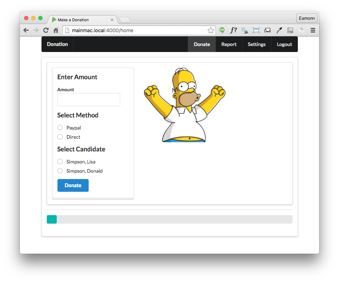Screen dimensions: 339x282
Task: Reload the current page
Action: (x=46, y=30)
